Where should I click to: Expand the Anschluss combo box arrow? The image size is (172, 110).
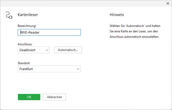[x=47, y=50]
